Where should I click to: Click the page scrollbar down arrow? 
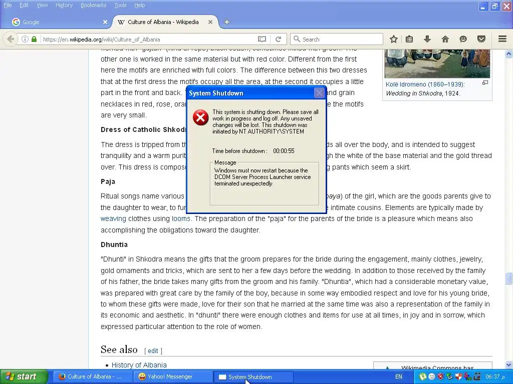point(509,364)
